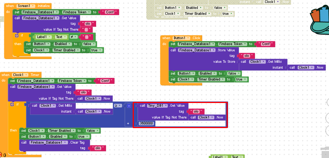Open mutator gear on the addition block

tap(129, 106)
